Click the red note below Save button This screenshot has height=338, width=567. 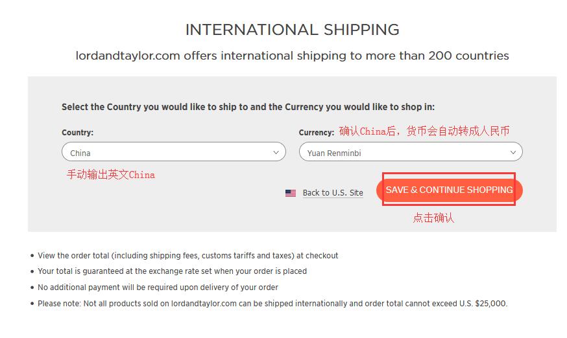click(433, 218)
